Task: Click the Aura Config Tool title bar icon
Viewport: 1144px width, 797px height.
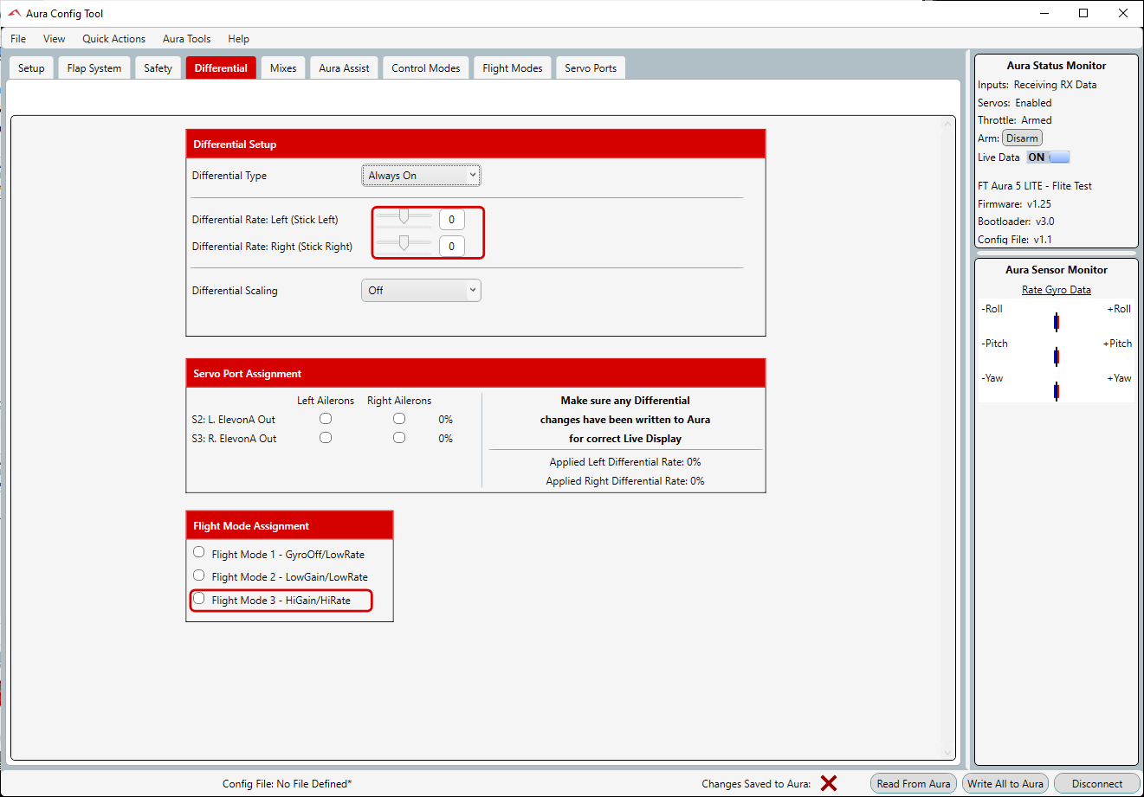Action: tap(14, 14)
